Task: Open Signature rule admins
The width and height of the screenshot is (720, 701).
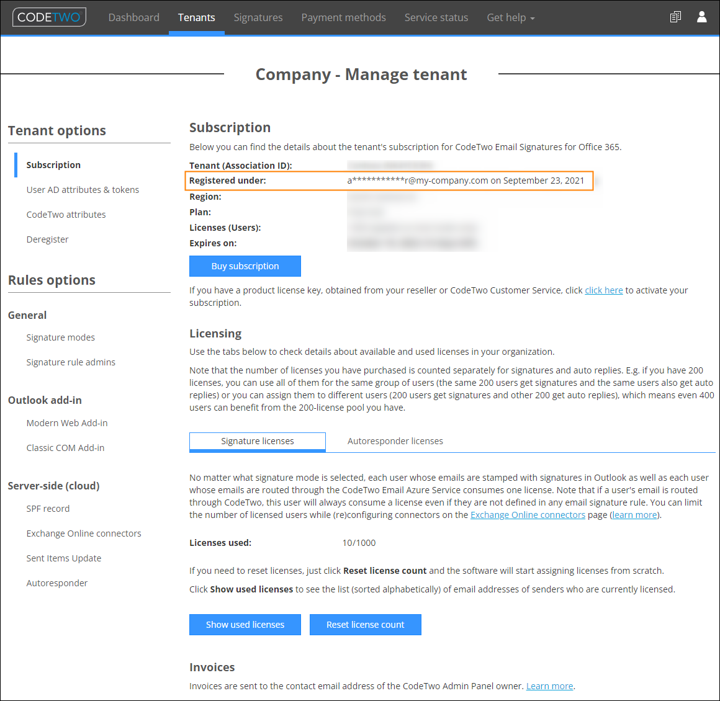Action: tap(71, 362)
